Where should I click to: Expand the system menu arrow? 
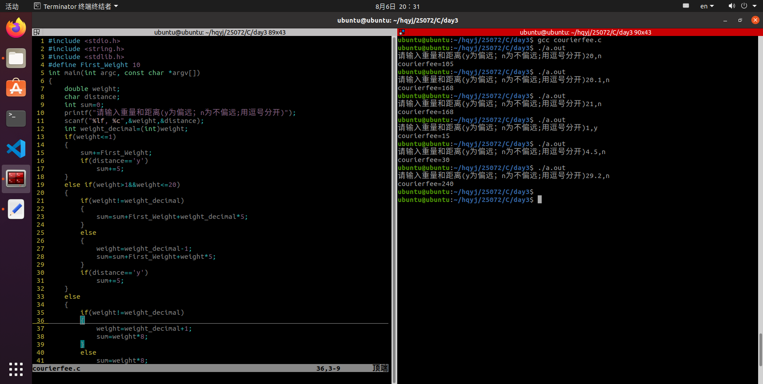755,6
